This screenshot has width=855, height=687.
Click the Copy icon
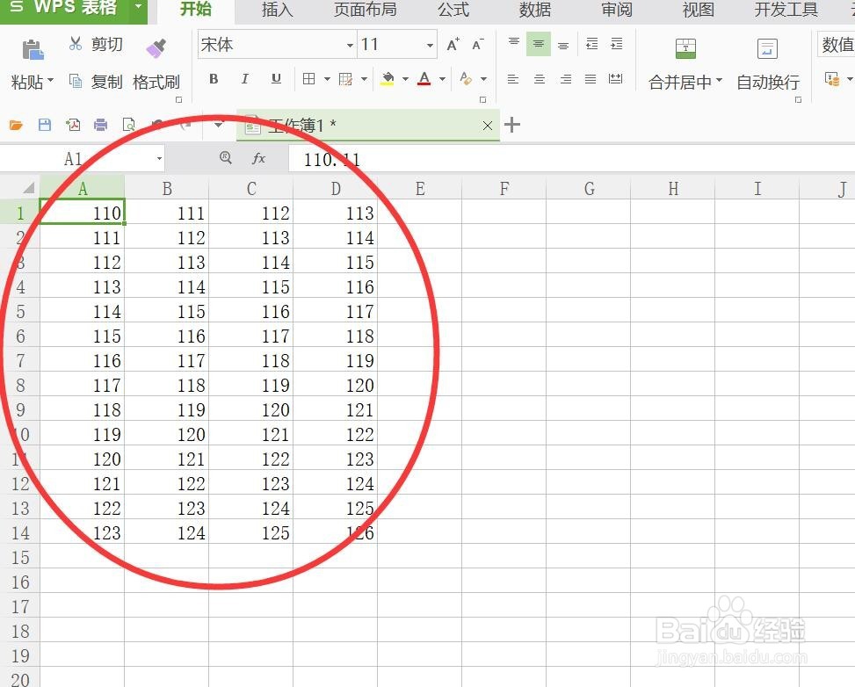pos(76,81)
